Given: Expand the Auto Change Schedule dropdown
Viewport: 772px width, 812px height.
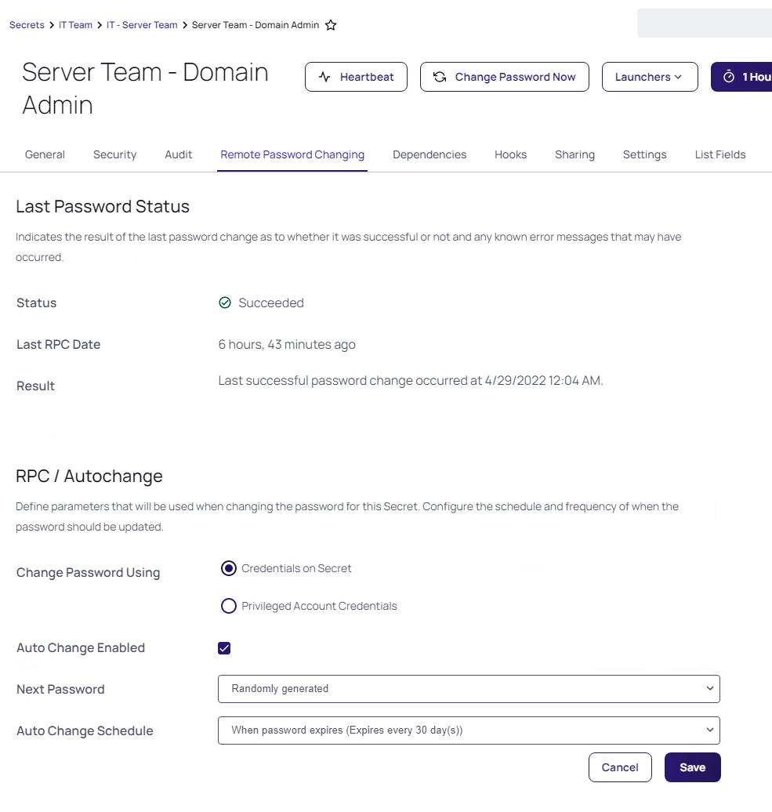Looking at the screenshot, I should pos(469,730).
